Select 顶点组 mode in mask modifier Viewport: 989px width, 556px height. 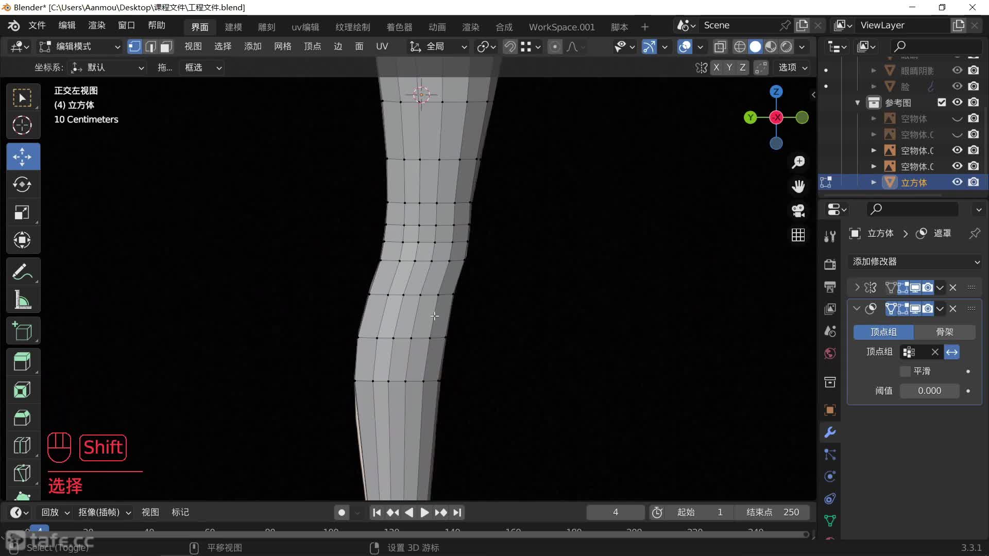(x=883, y=332)
